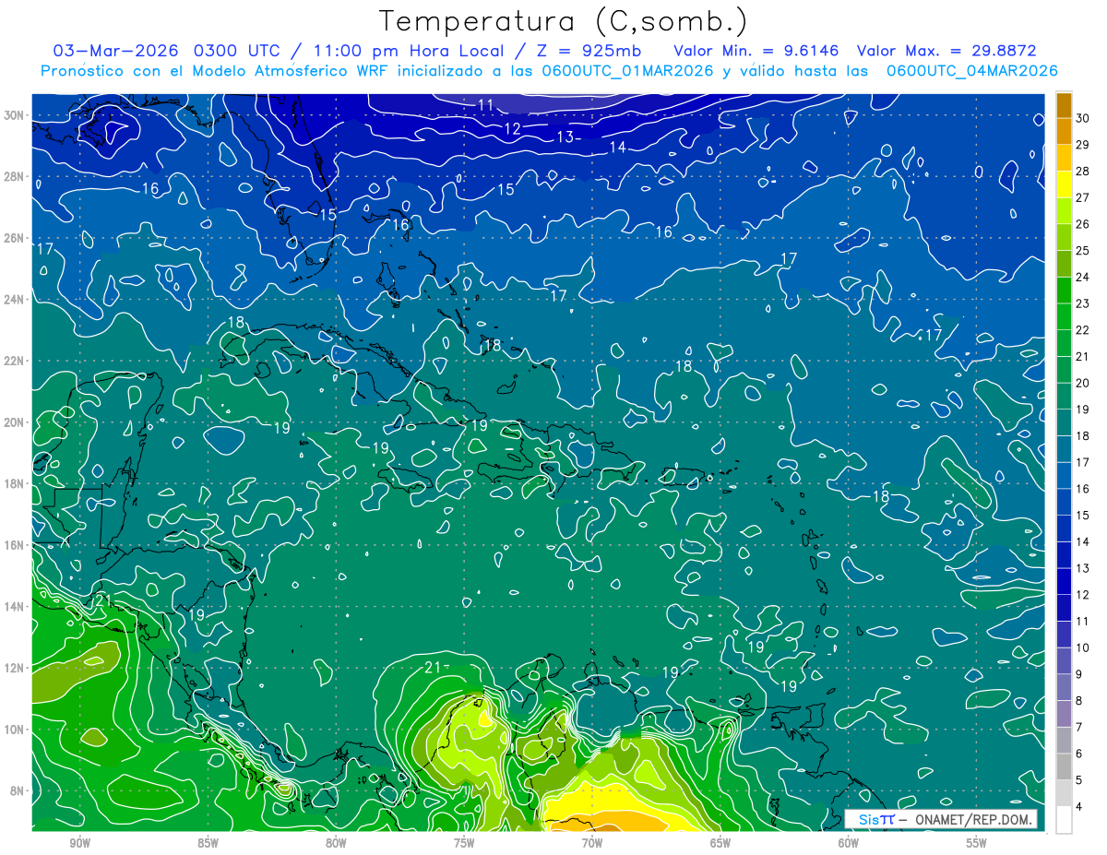Viewport: 1107px width, 855px height.
Task: Click the "5" value on the color scale
Action: click(1079, 780)
